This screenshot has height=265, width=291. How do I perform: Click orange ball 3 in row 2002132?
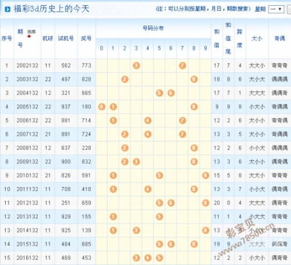136,65
